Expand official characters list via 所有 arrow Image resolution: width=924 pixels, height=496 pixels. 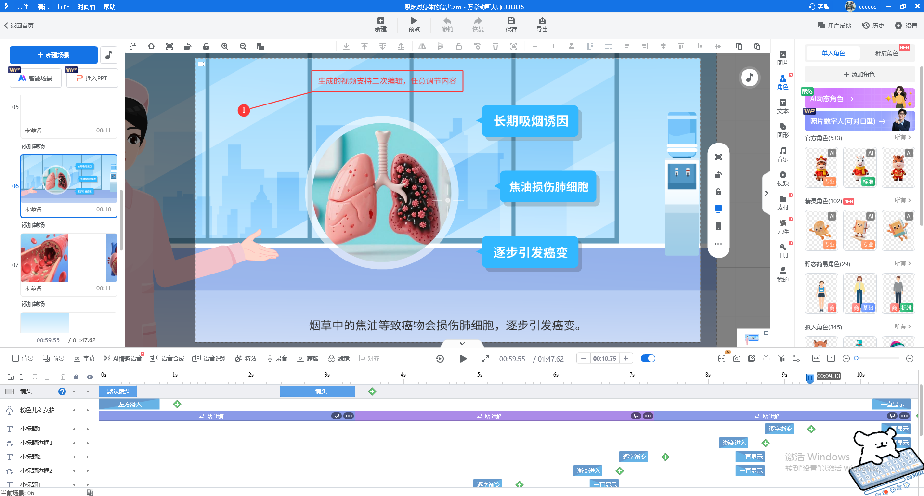tap(902, 138)
